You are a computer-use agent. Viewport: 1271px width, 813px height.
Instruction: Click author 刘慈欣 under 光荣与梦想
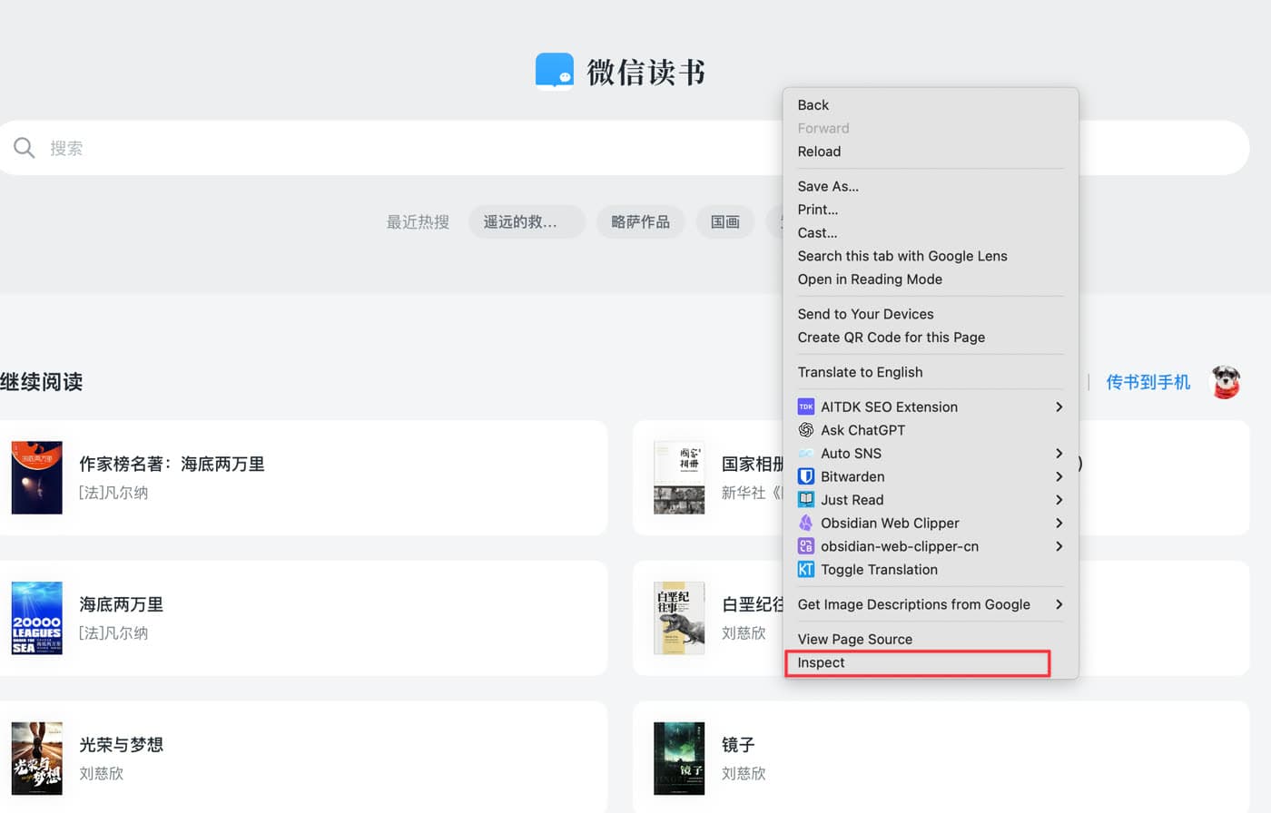(101, 773)
